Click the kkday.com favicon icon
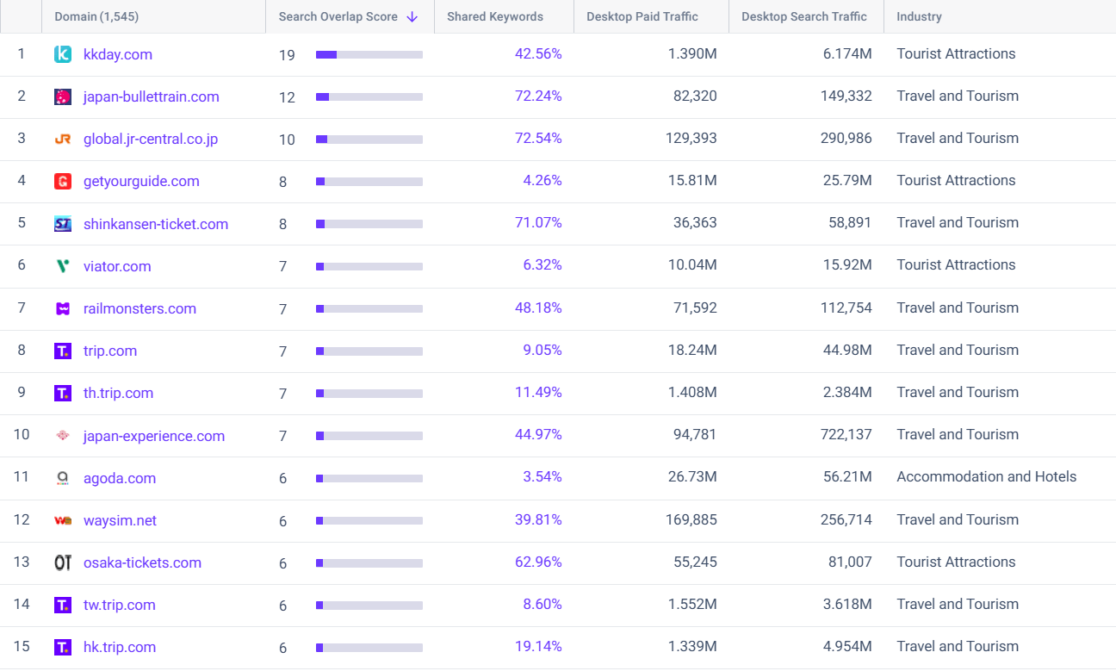 (x=63, y=54)
